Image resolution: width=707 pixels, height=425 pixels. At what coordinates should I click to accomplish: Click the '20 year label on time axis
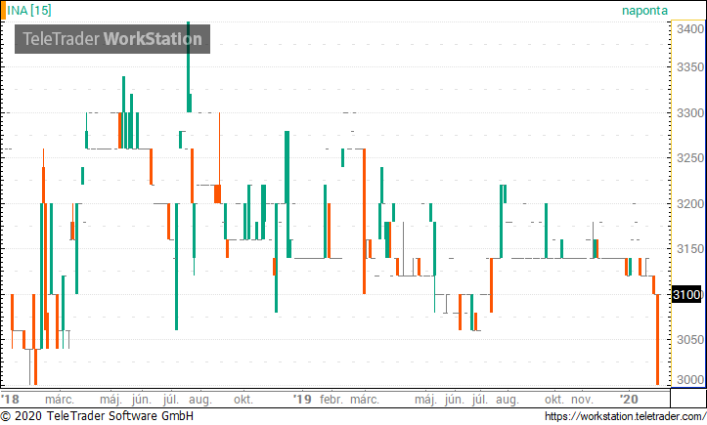629,400
